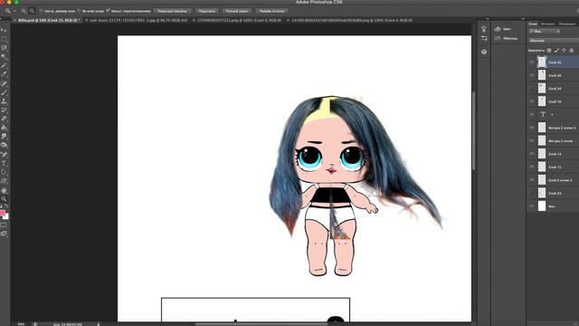579x326 pixels.
Task: Select the Healing Brush tool
Action: (x=4, y=83)
